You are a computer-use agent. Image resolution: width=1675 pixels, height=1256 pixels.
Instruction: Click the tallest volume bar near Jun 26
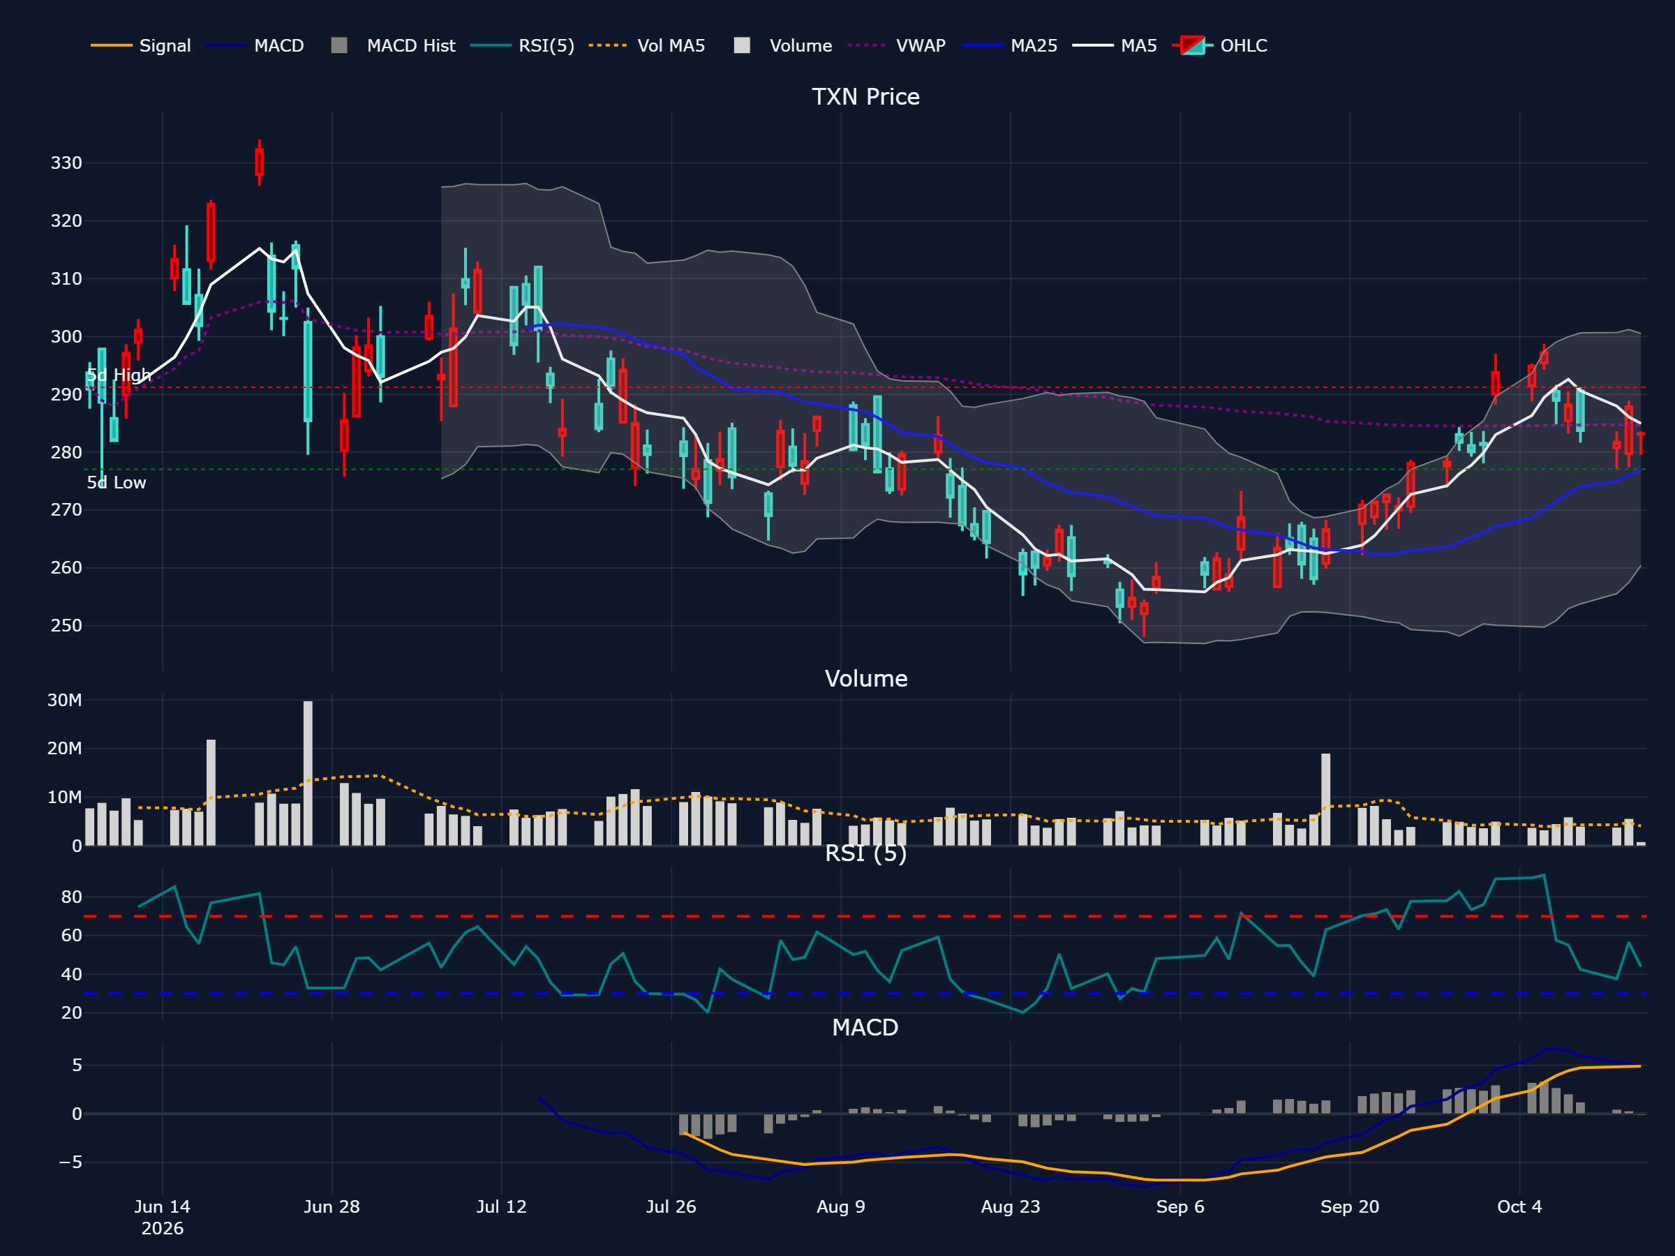[x=308, y=773]
